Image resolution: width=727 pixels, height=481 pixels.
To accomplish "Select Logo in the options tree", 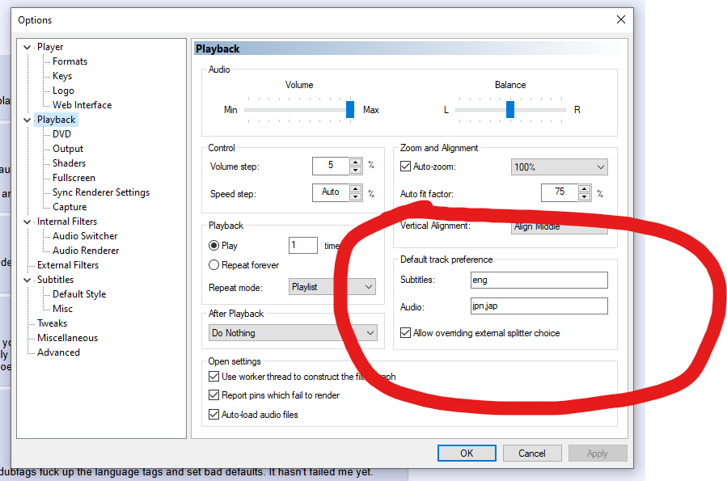I will tap(63, 91).
